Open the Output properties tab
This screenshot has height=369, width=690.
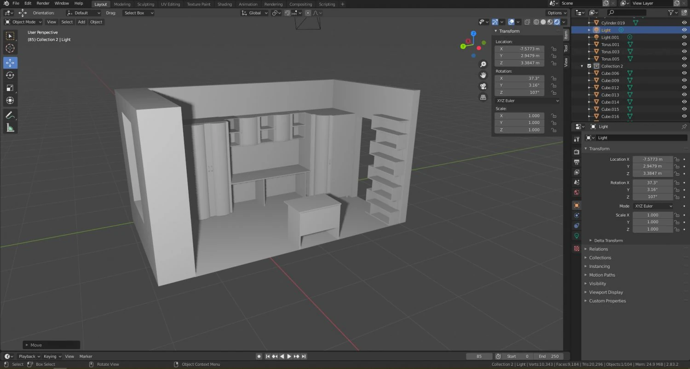[577, 162]
